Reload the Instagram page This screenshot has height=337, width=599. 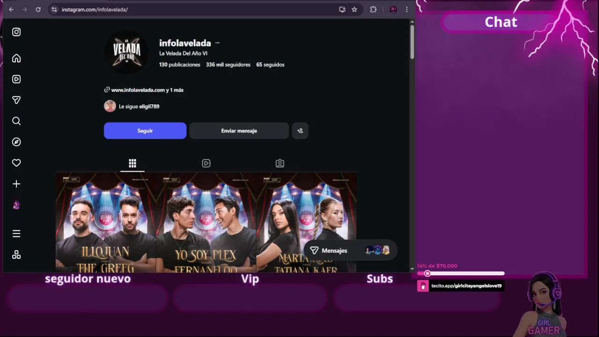tap(38, 9)
